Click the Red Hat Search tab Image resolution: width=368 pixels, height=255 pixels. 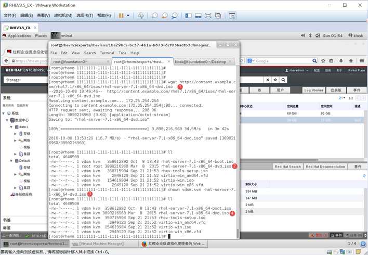[x=288, y=167]
